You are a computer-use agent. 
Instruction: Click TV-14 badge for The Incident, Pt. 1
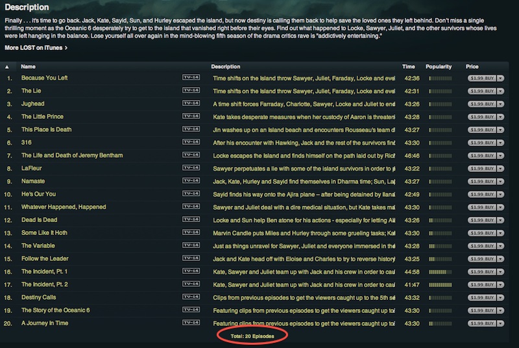[191, 271]
